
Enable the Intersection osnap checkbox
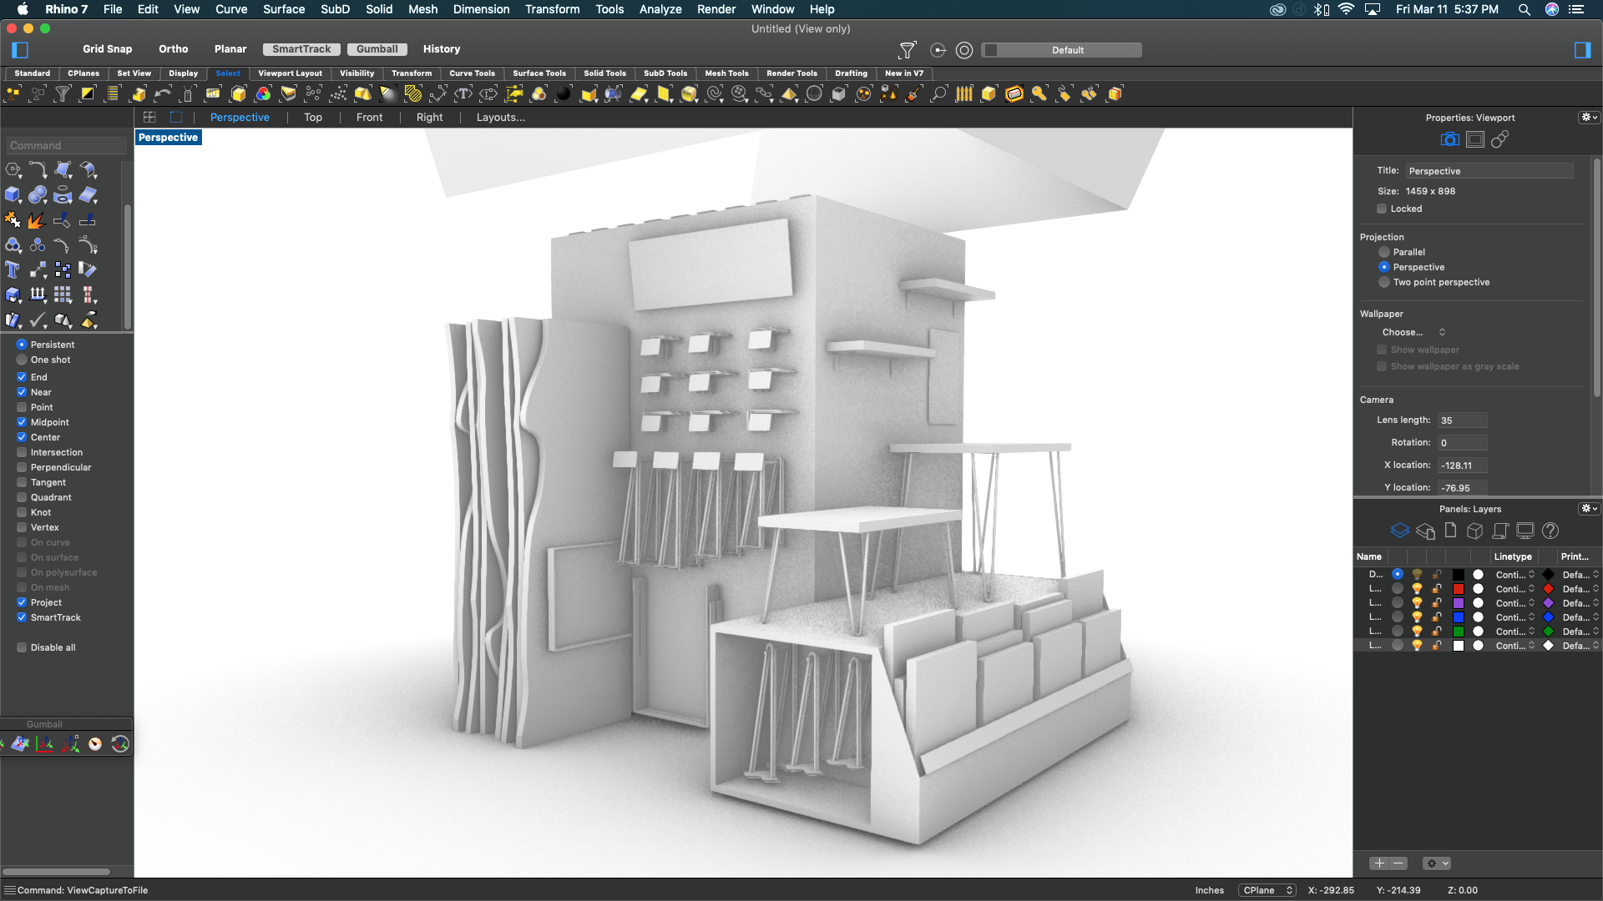22,452
